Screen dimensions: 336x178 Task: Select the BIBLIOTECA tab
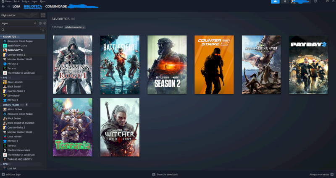(33, 6)
